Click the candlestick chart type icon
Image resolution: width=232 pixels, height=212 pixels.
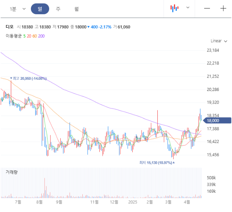pos(174,8)
